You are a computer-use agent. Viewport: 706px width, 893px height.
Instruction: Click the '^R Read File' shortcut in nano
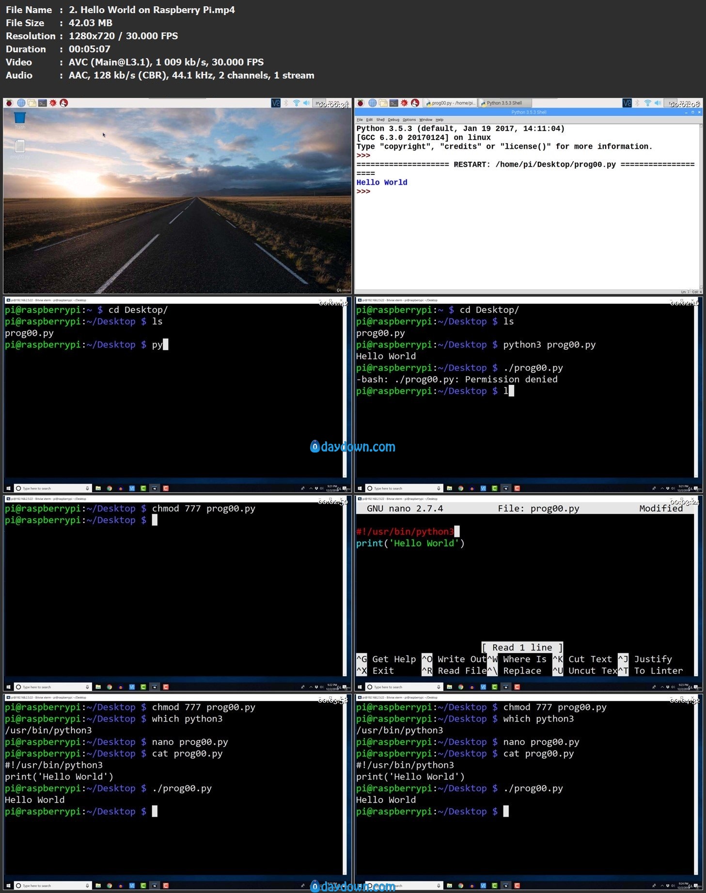(x=454, y=671)
